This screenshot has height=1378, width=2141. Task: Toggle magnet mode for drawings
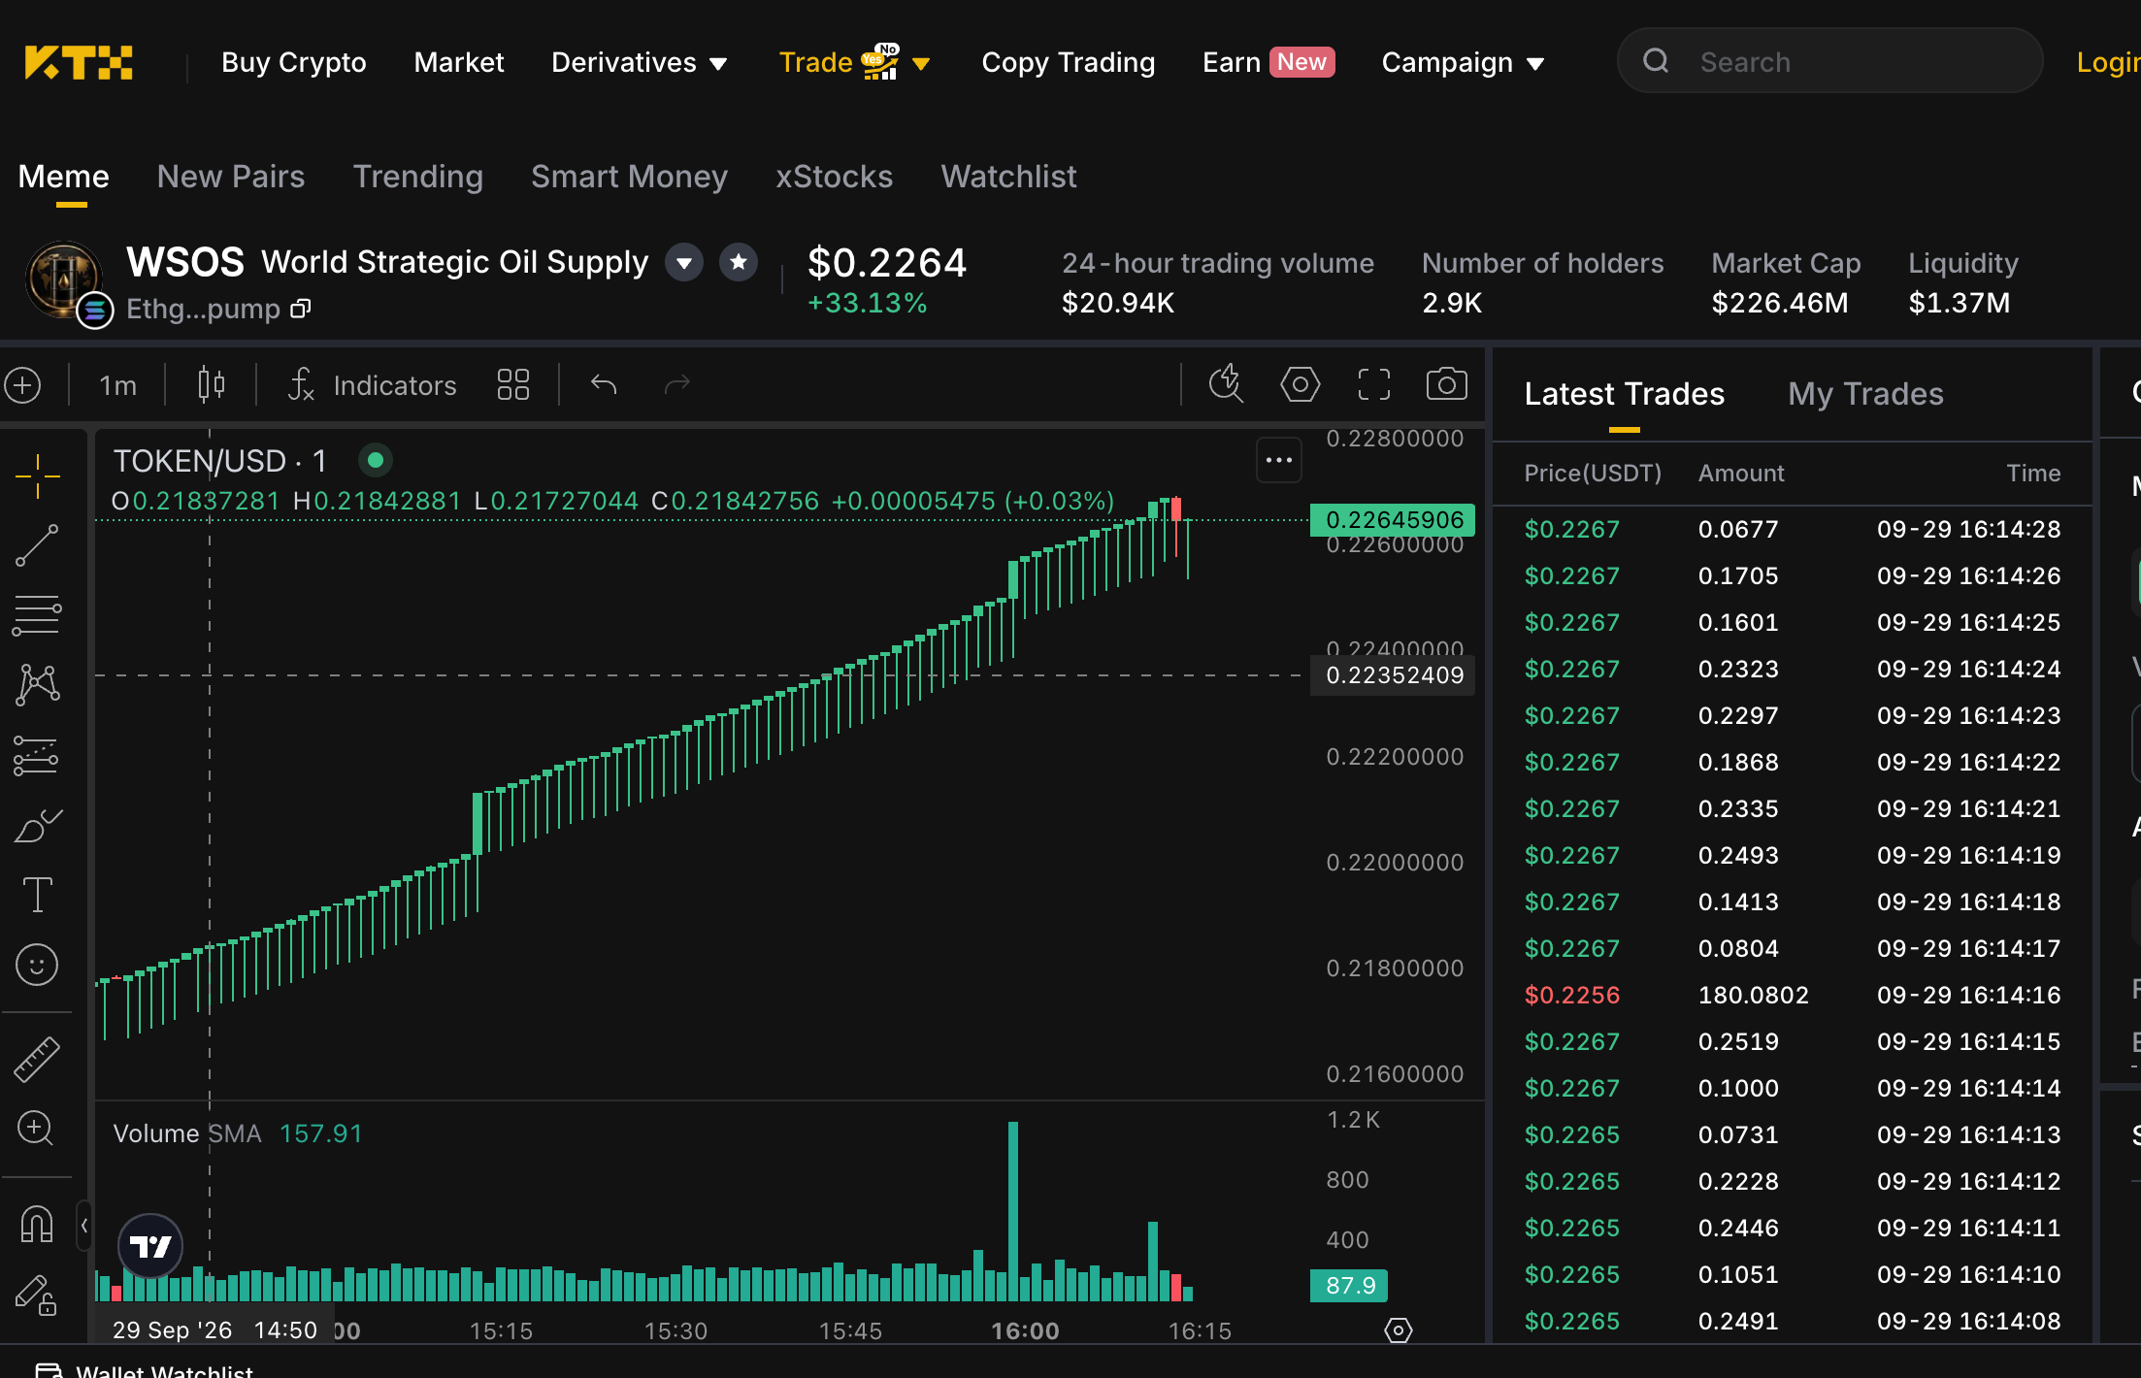(37, 1225)
